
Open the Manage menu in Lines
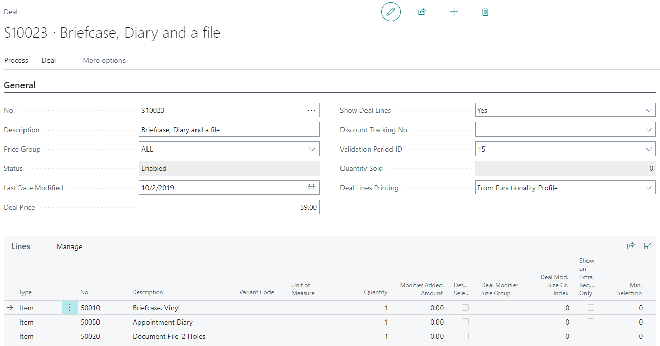click(69, 246)
